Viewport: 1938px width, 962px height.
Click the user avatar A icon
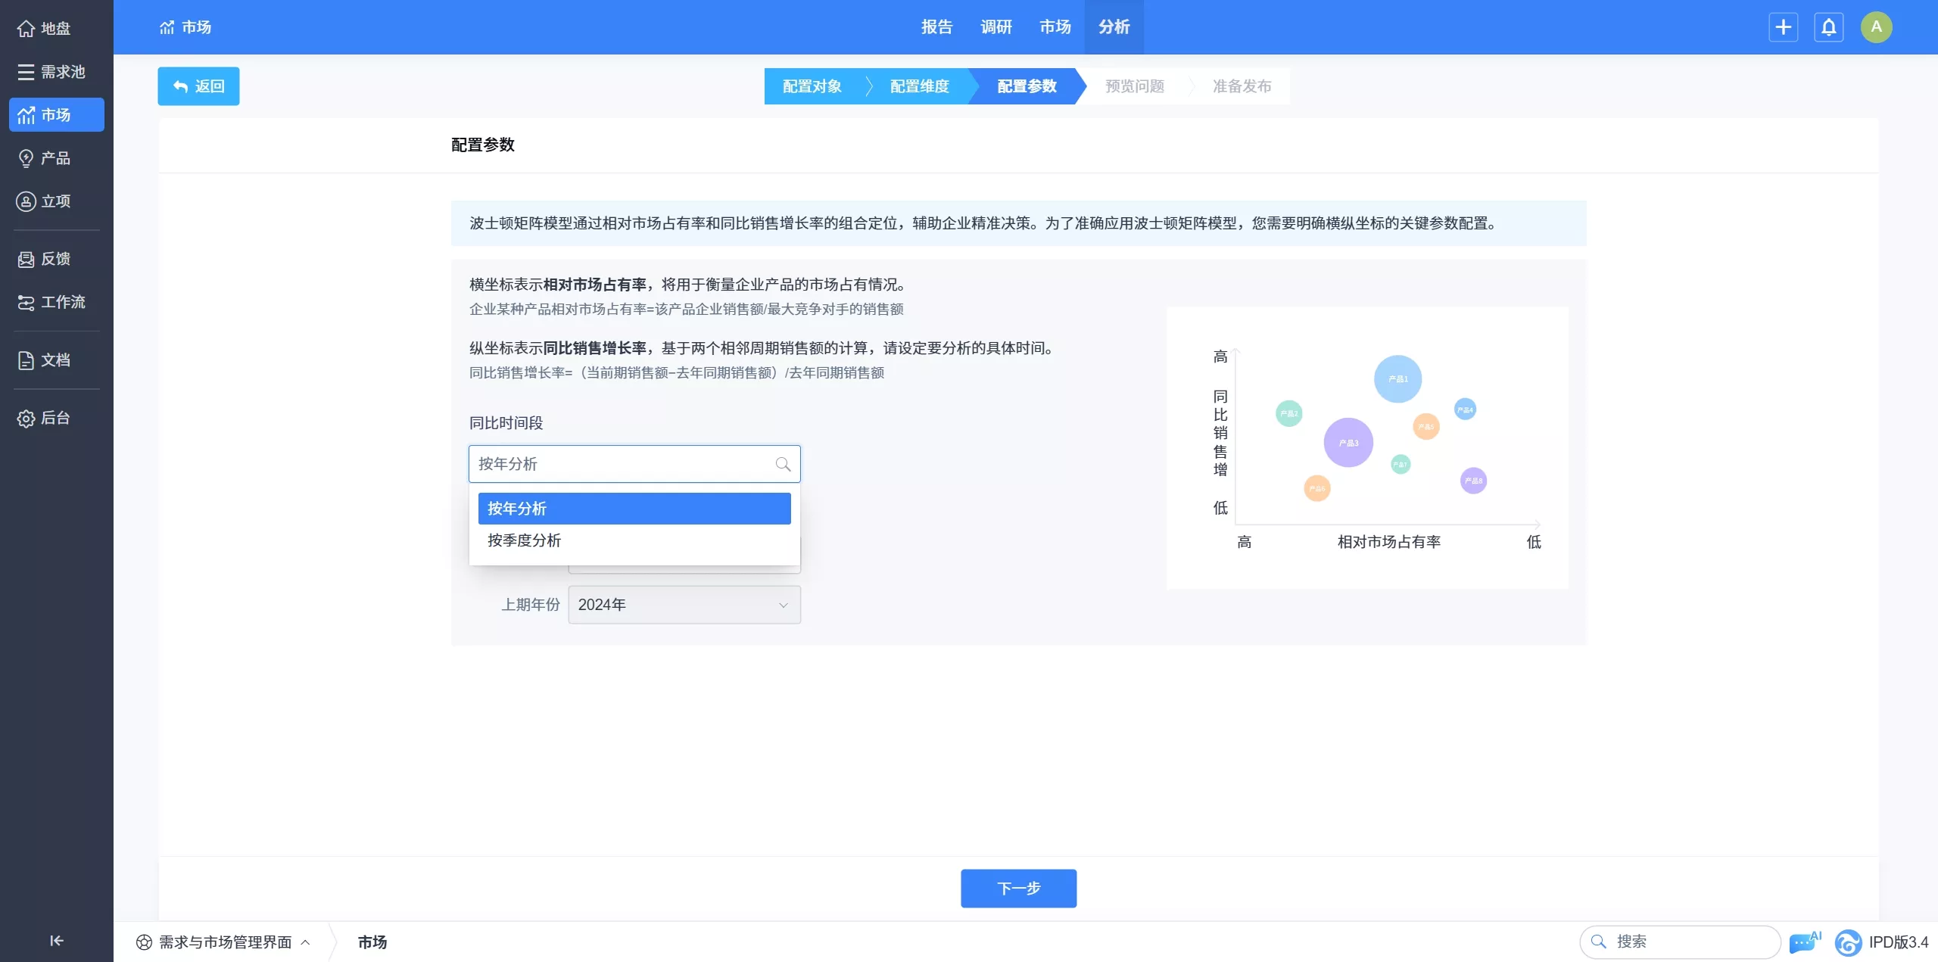click(1876, 27)
